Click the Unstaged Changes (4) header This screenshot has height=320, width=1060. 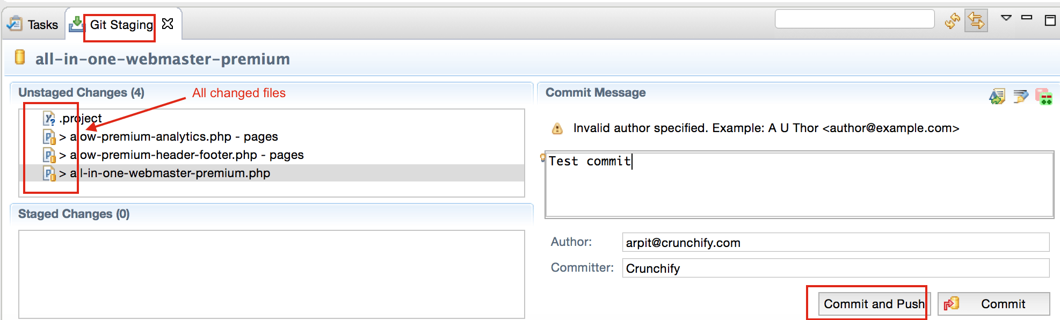point(82,92)
